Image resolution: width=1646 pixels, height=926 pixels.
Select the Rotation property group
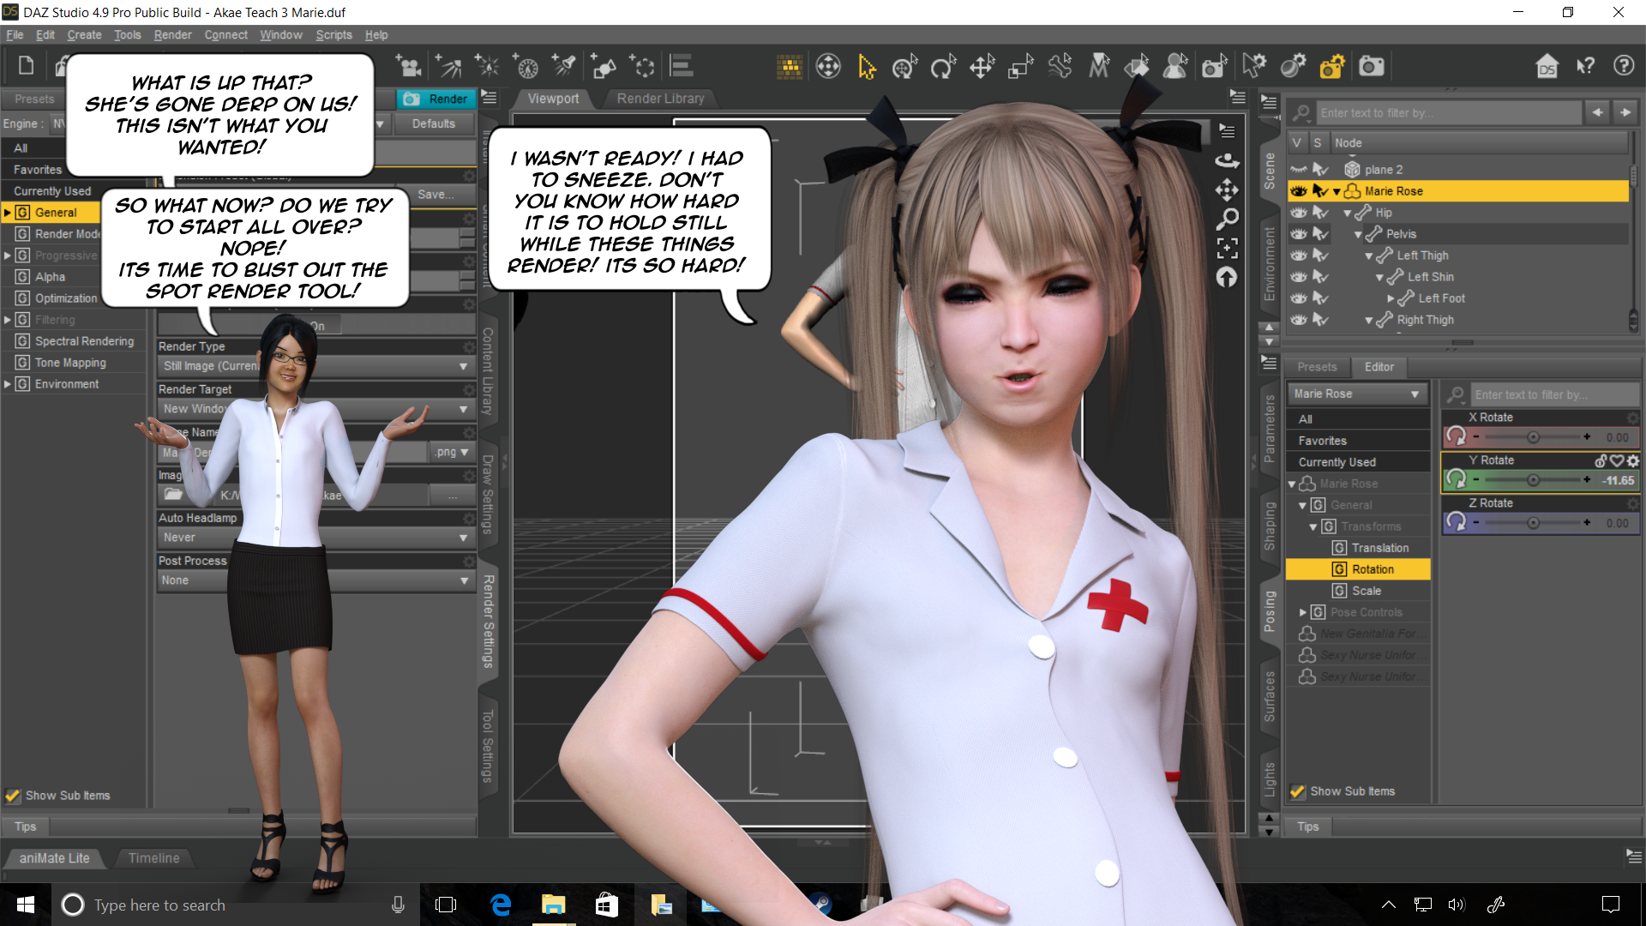pyautogui.click(x=1358, y=569)
